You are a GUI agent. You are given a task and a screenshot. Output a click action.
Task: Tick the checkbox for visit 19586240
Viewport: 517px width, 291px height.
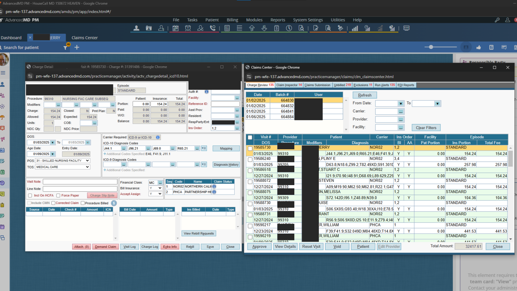tap(250, 160)
